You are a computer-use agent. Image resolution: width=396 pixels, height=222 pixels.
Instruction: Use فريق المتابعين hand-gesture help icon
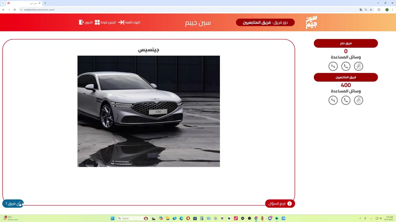tap(358, 100)
